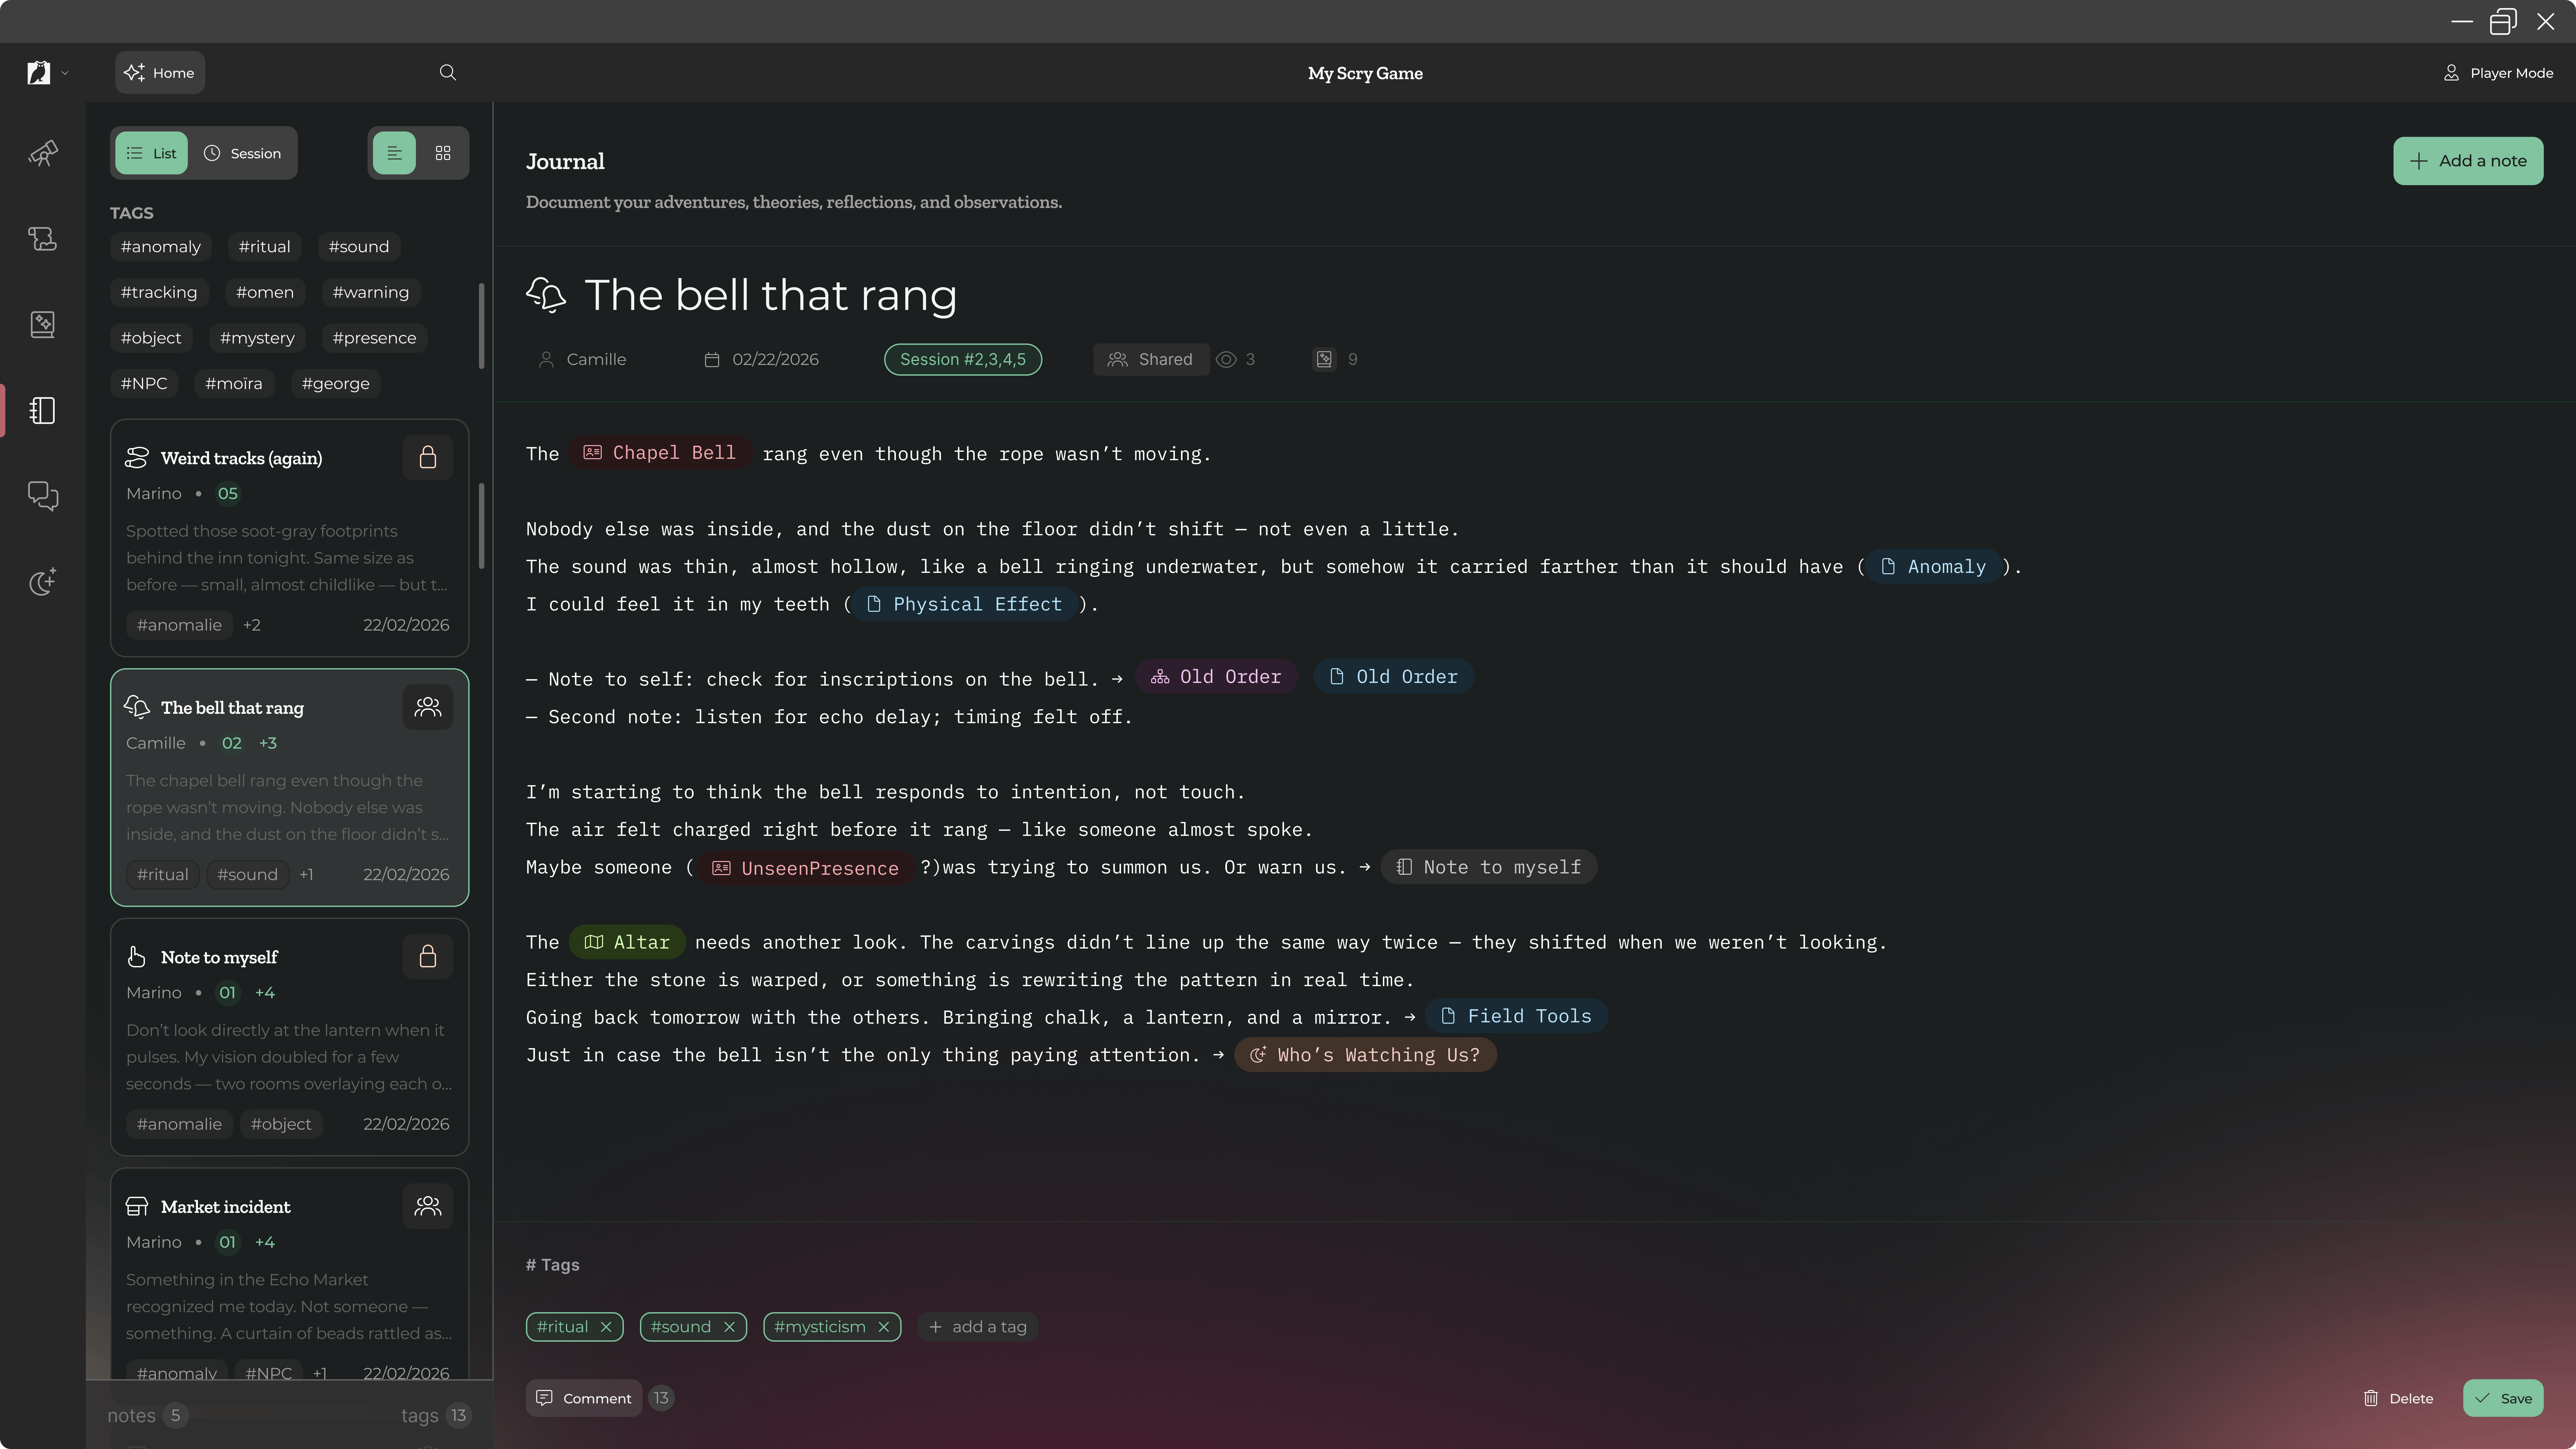Click the tag list scrollbar
Image resolution: width=2576 pixels, height=1449 pixels.
(482, 326)
